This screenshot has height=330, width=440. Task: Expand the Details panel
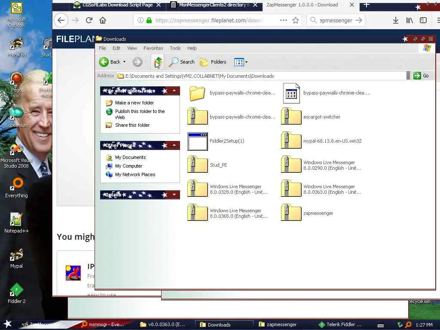tap(174, 195)
